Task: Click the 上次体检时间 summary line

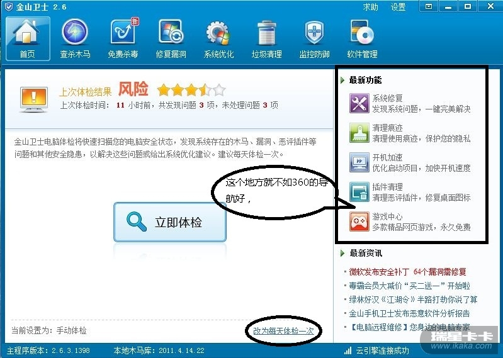Action: pyautogui.click(x=169, y=105)
